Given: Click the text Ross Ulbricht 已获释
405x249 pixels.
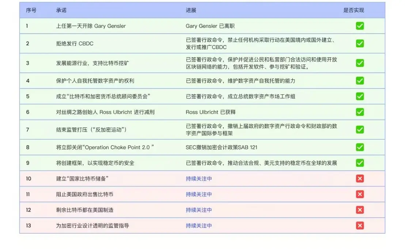Looking at the screenshot, I should pyautogui.click(x=211, y=112).
